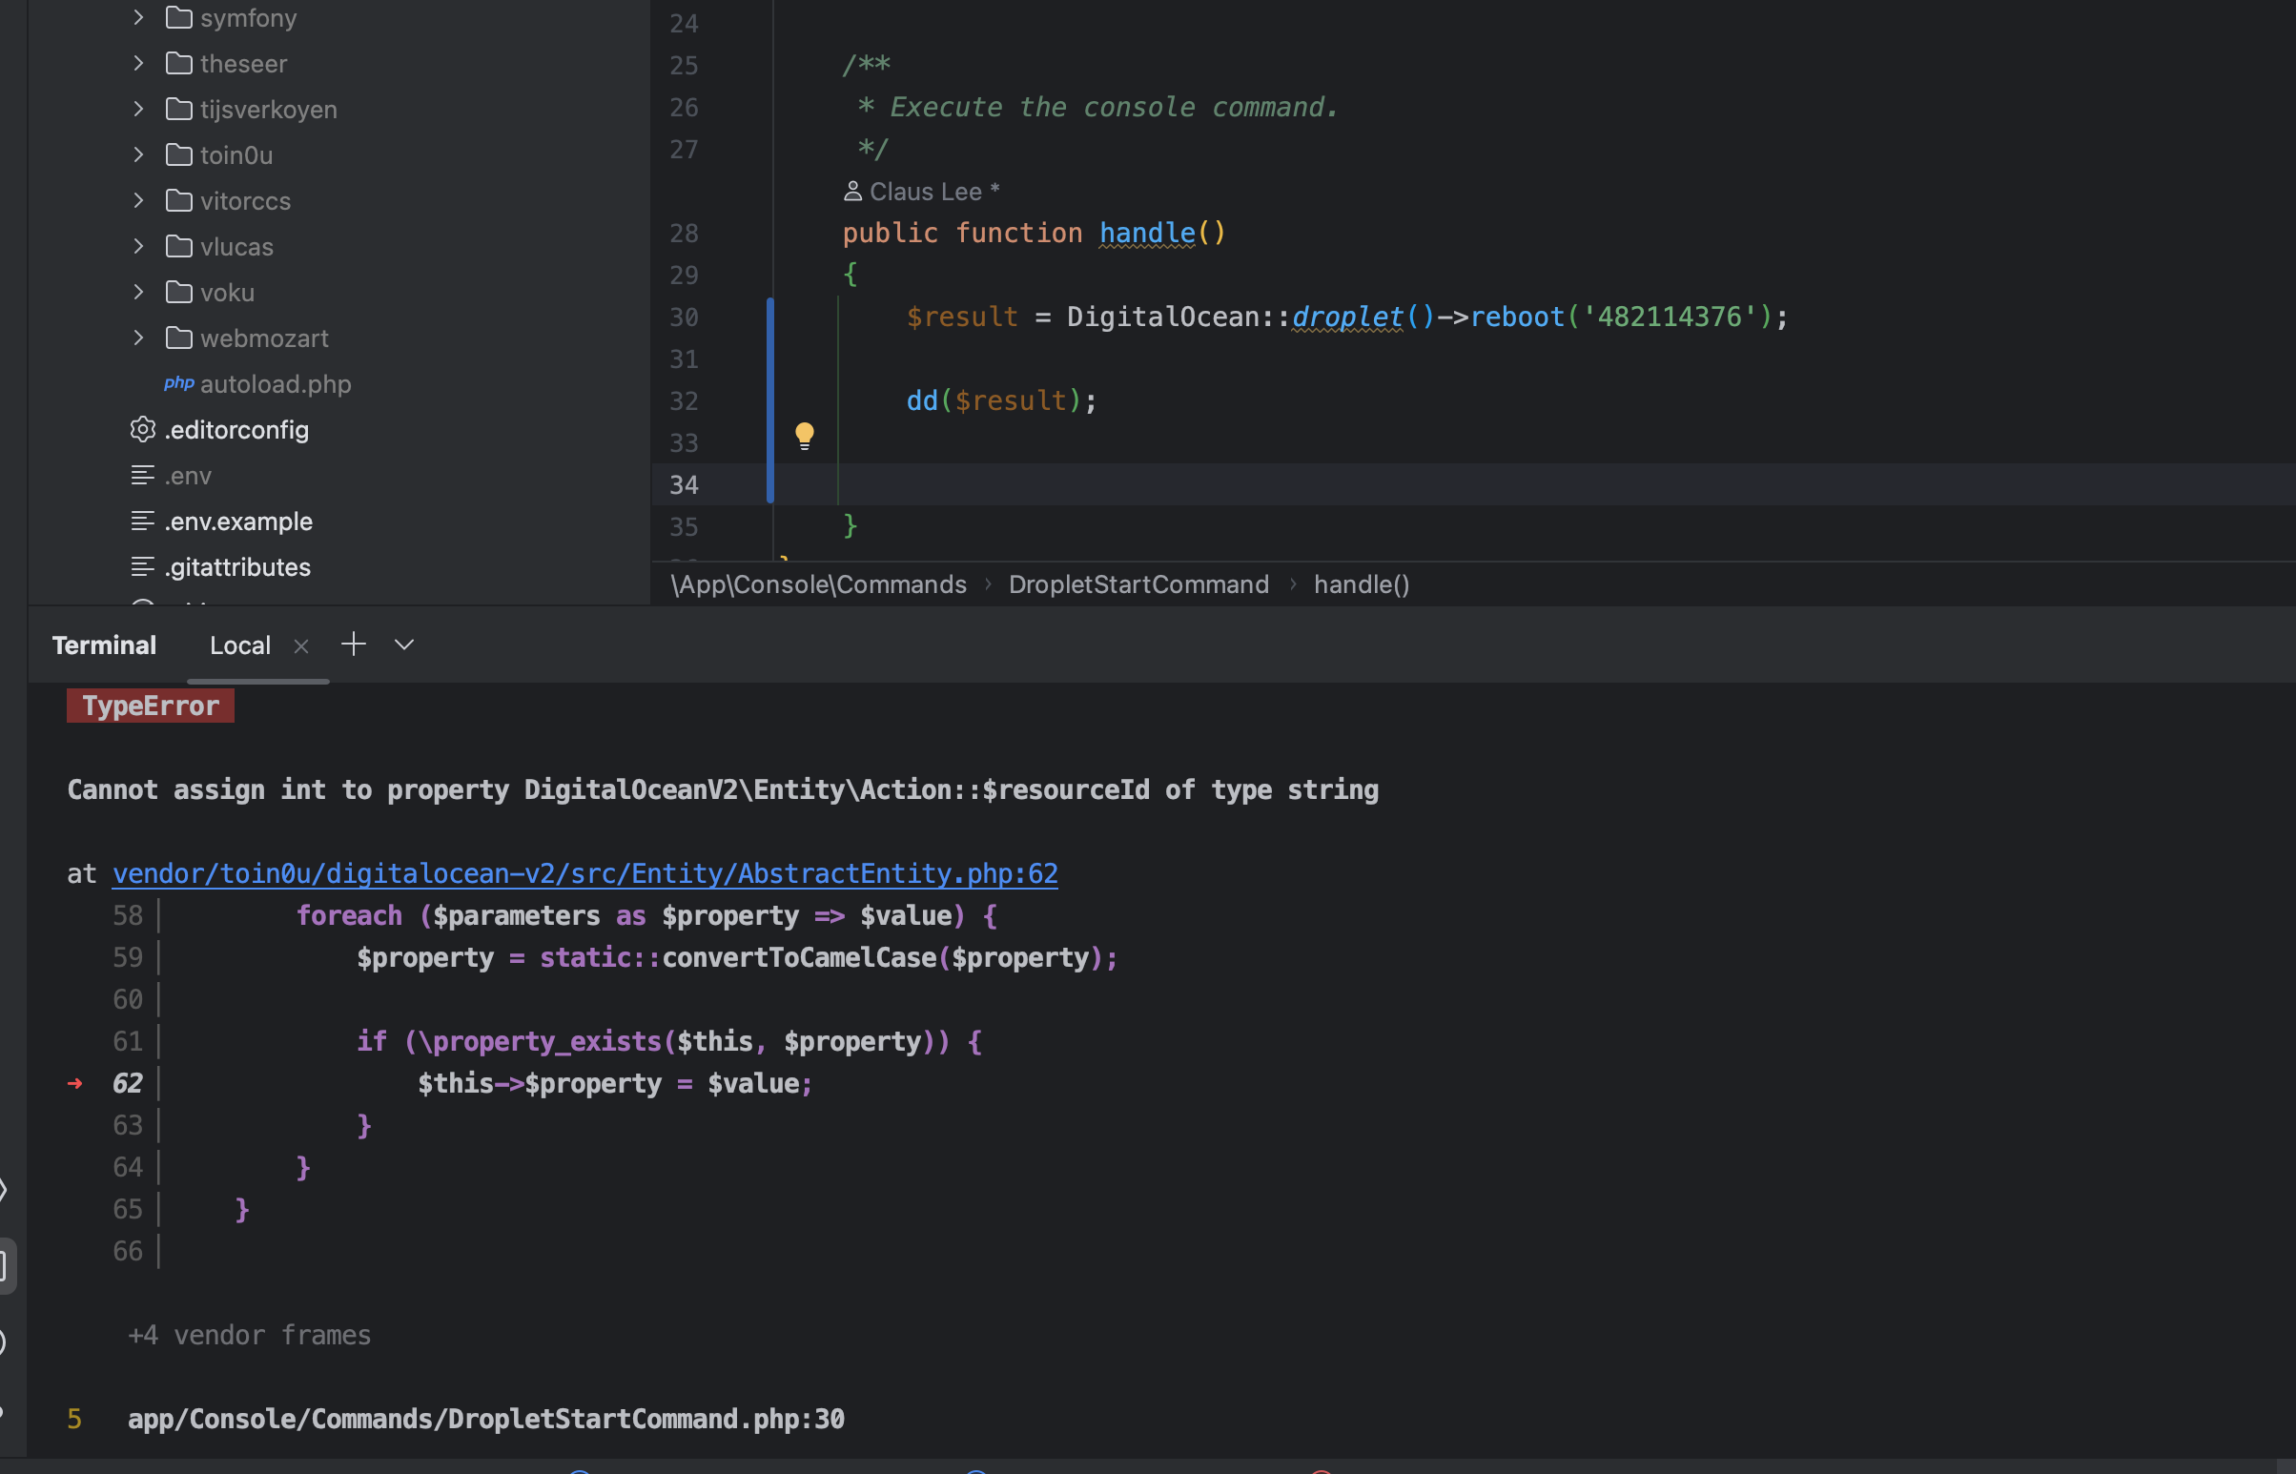Click the symfony folder icon
The image size is (2296, 1474).
[179, 17]
